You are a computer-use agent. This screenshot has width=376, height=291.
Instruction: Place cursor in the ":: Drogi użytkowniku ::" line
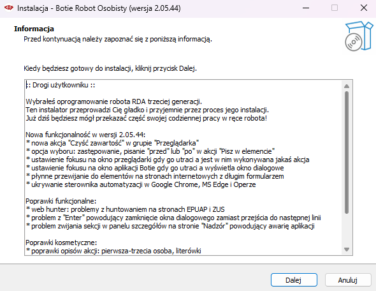click(x=61, y=85)
